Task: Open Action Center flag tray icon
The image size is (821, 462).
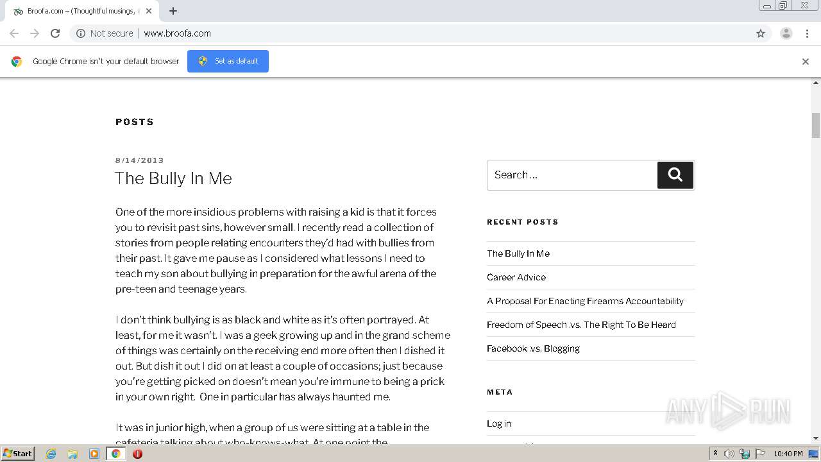Action: click(x=760, y=454)
